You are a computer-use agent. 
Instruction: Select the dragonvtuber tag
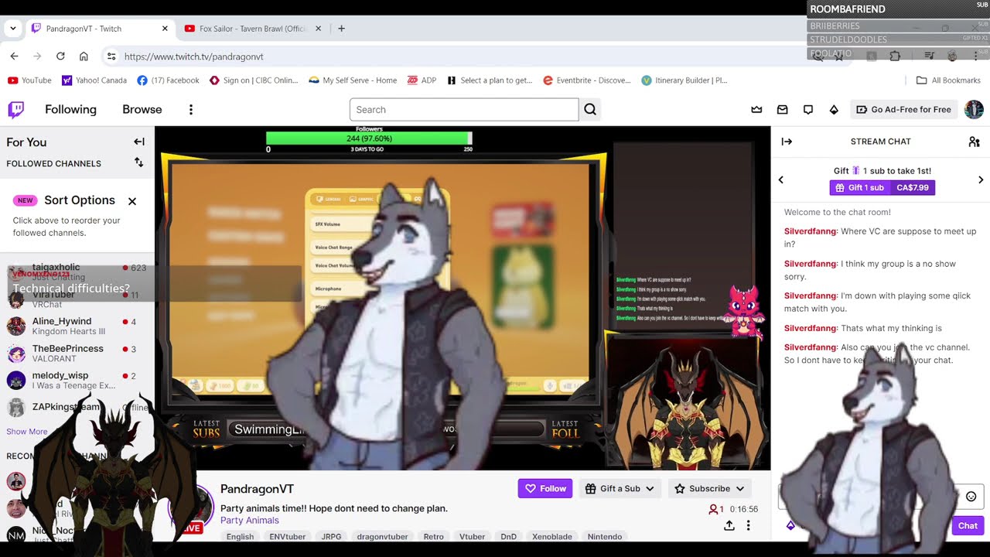[382, 536]
